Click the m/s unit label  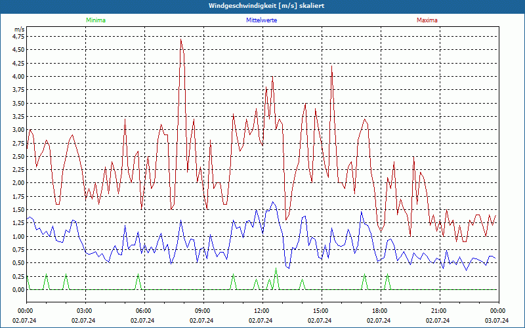(x=20, y=30)
